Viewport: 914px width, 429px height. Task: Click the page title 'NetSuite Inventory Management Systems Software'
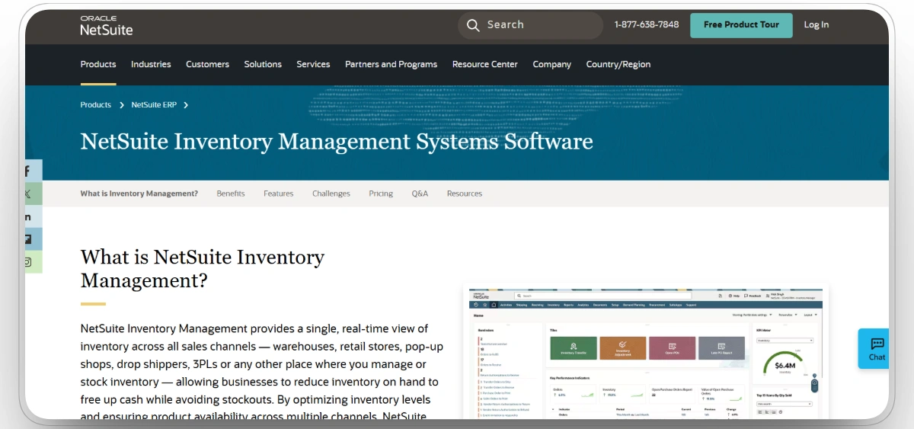337,142
